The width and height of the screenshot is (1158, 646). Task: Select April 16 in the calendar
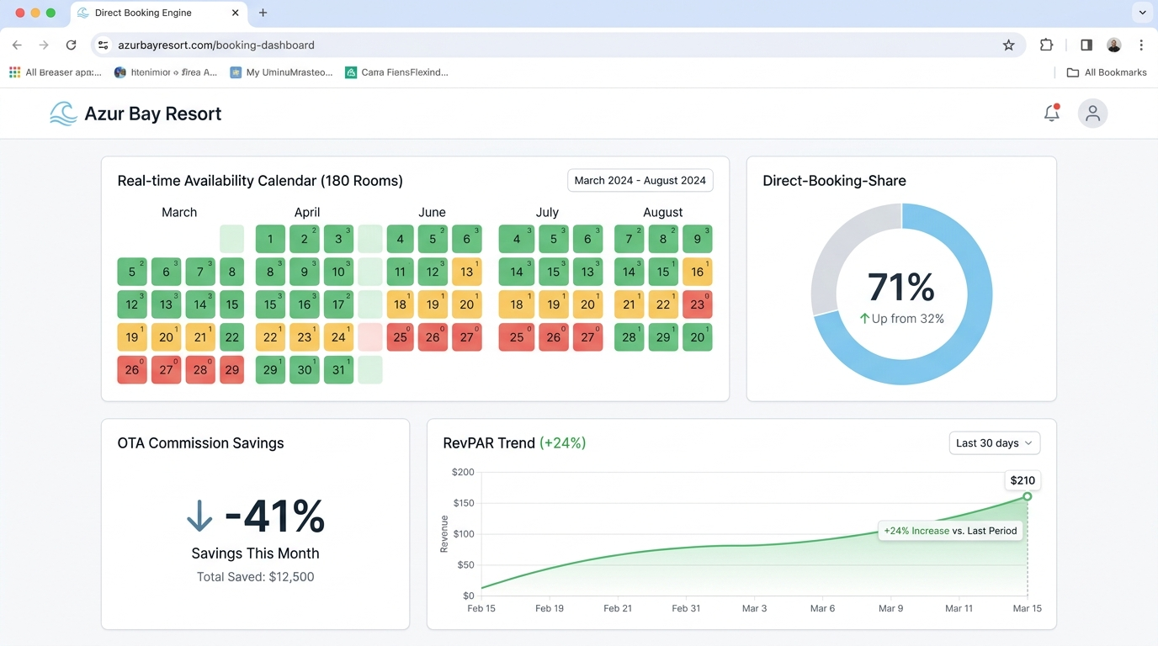coord(305,304)
